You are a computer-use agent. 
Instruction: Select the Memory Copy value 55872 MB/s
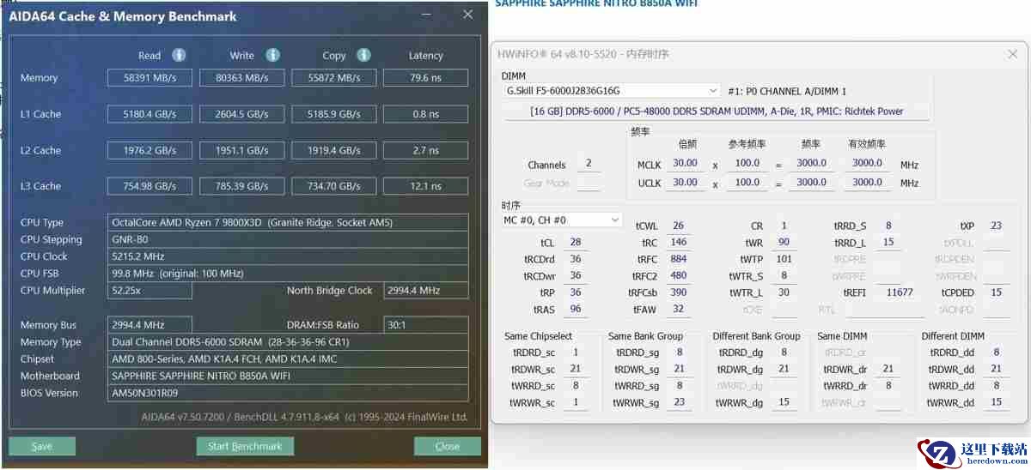click(334, 78)
